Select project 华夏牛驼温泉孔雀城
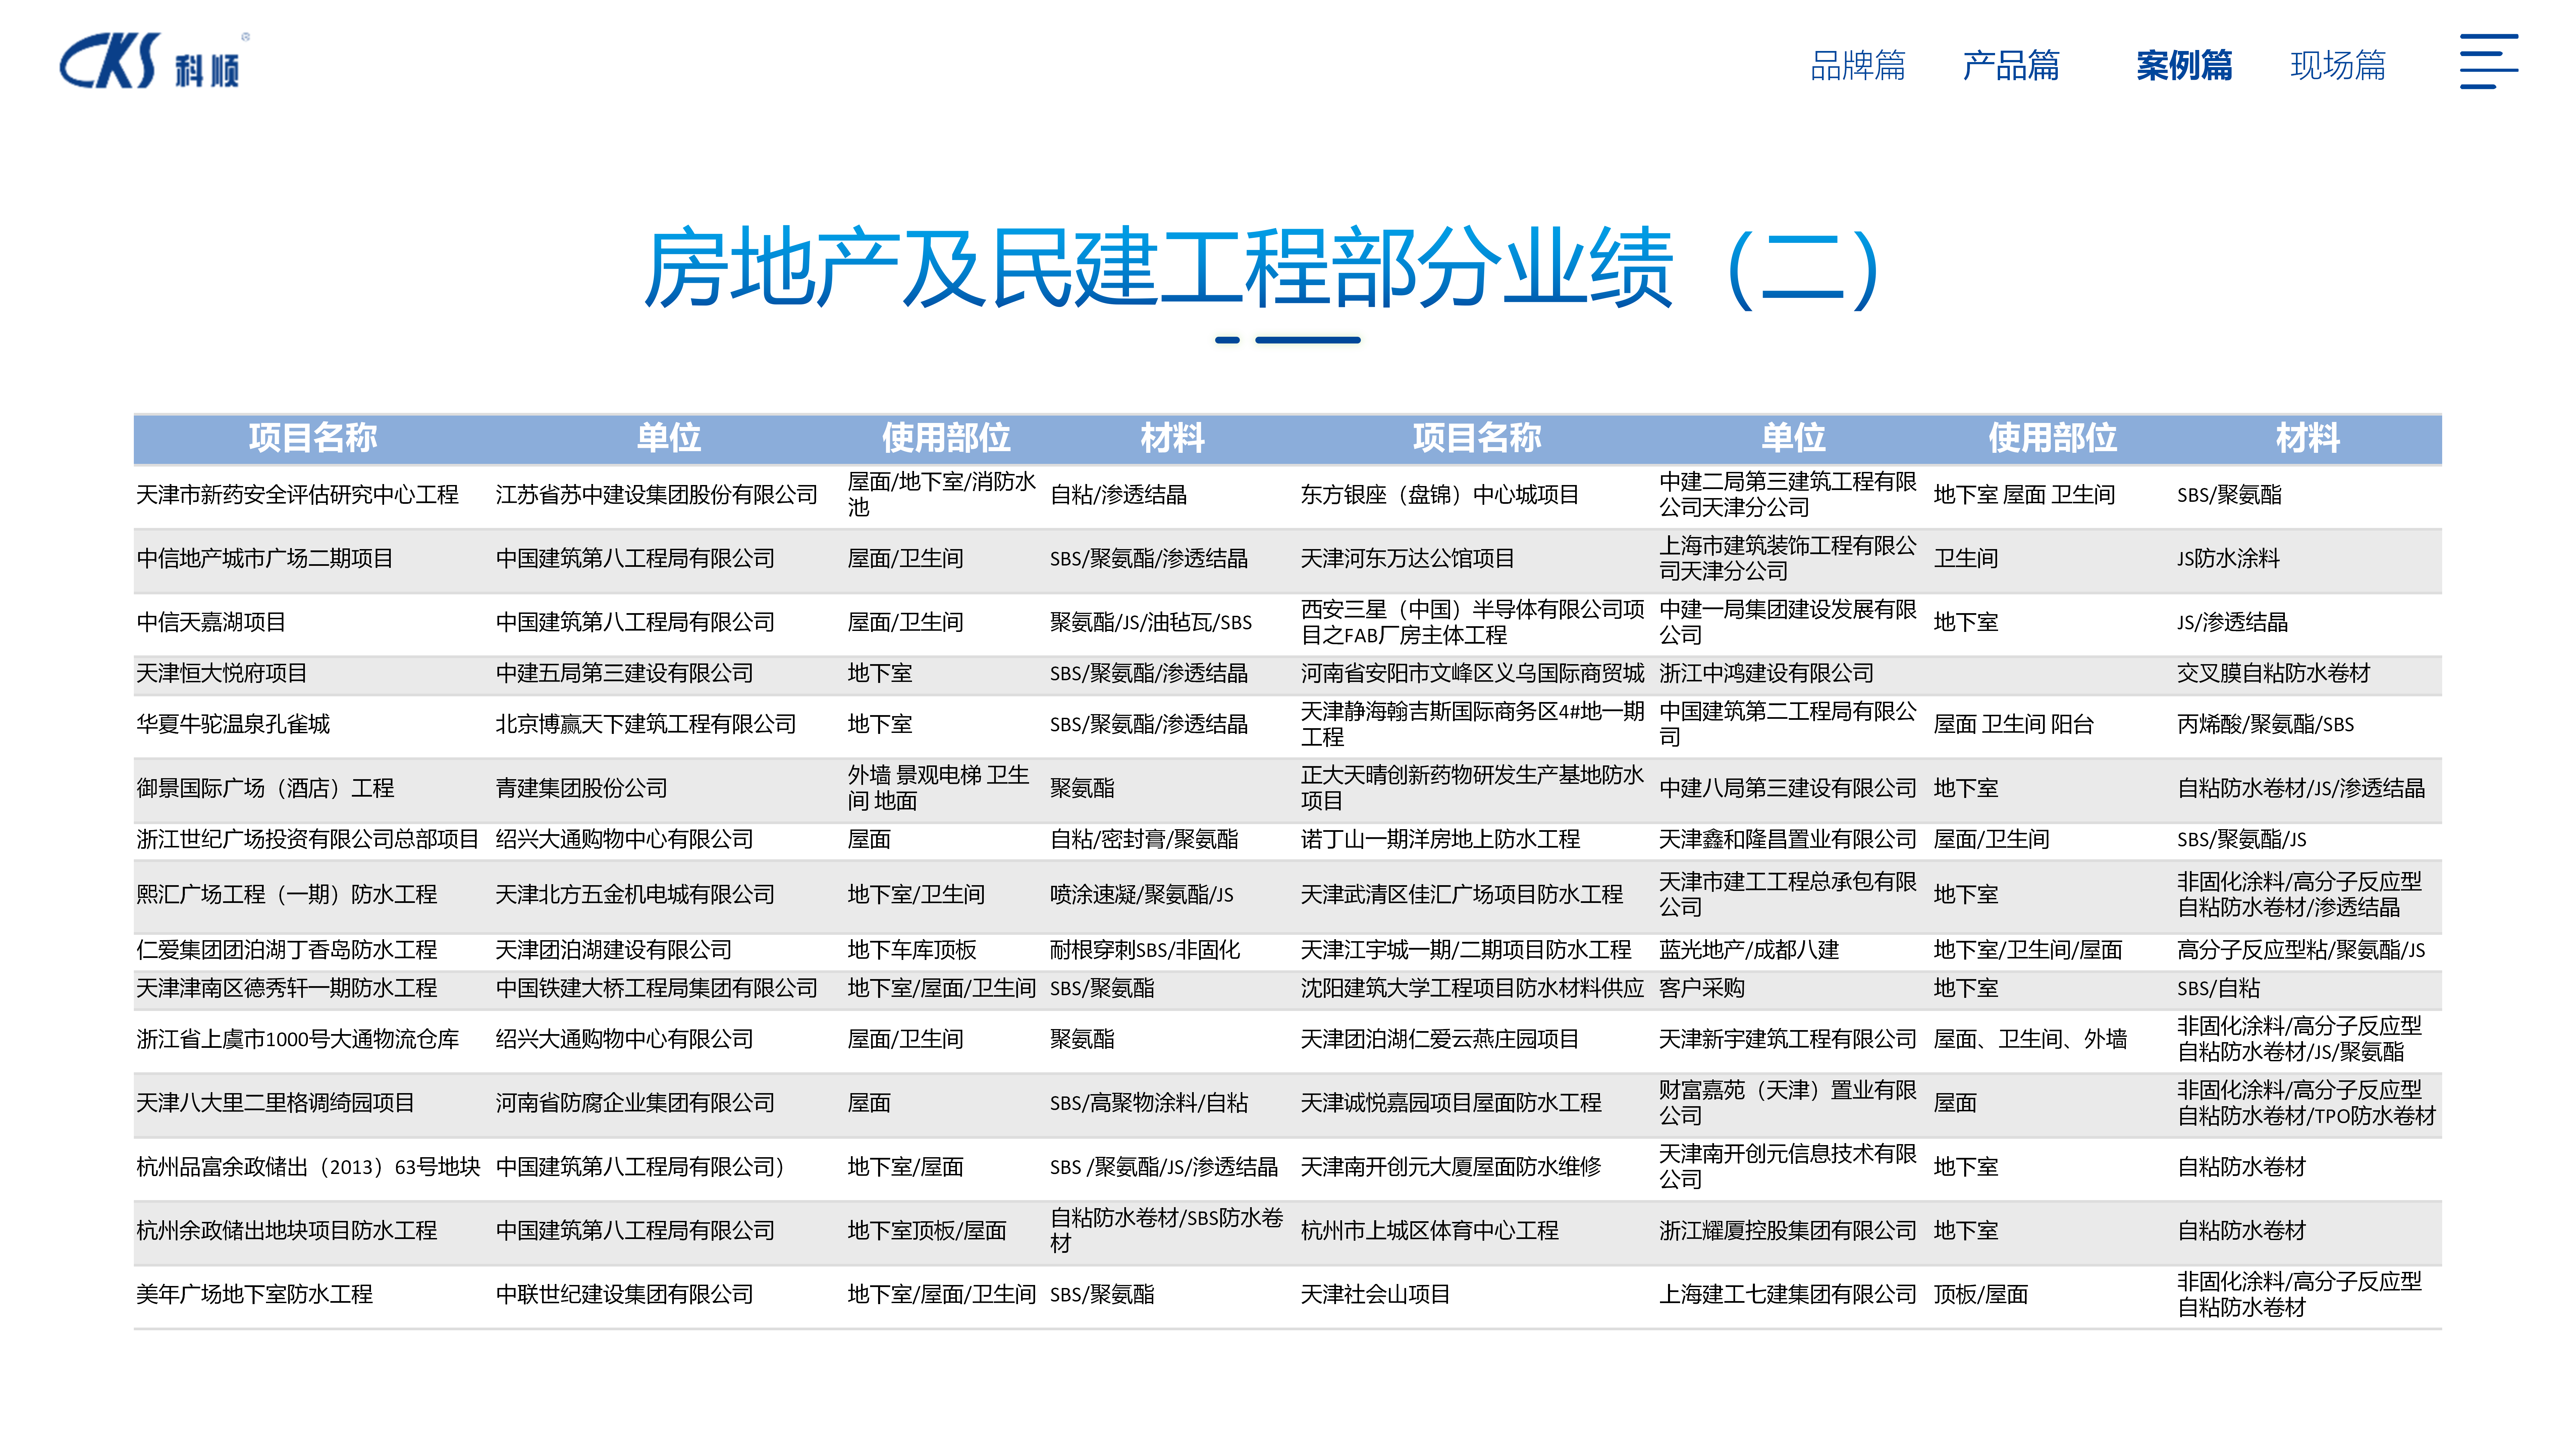 [233, 725]
